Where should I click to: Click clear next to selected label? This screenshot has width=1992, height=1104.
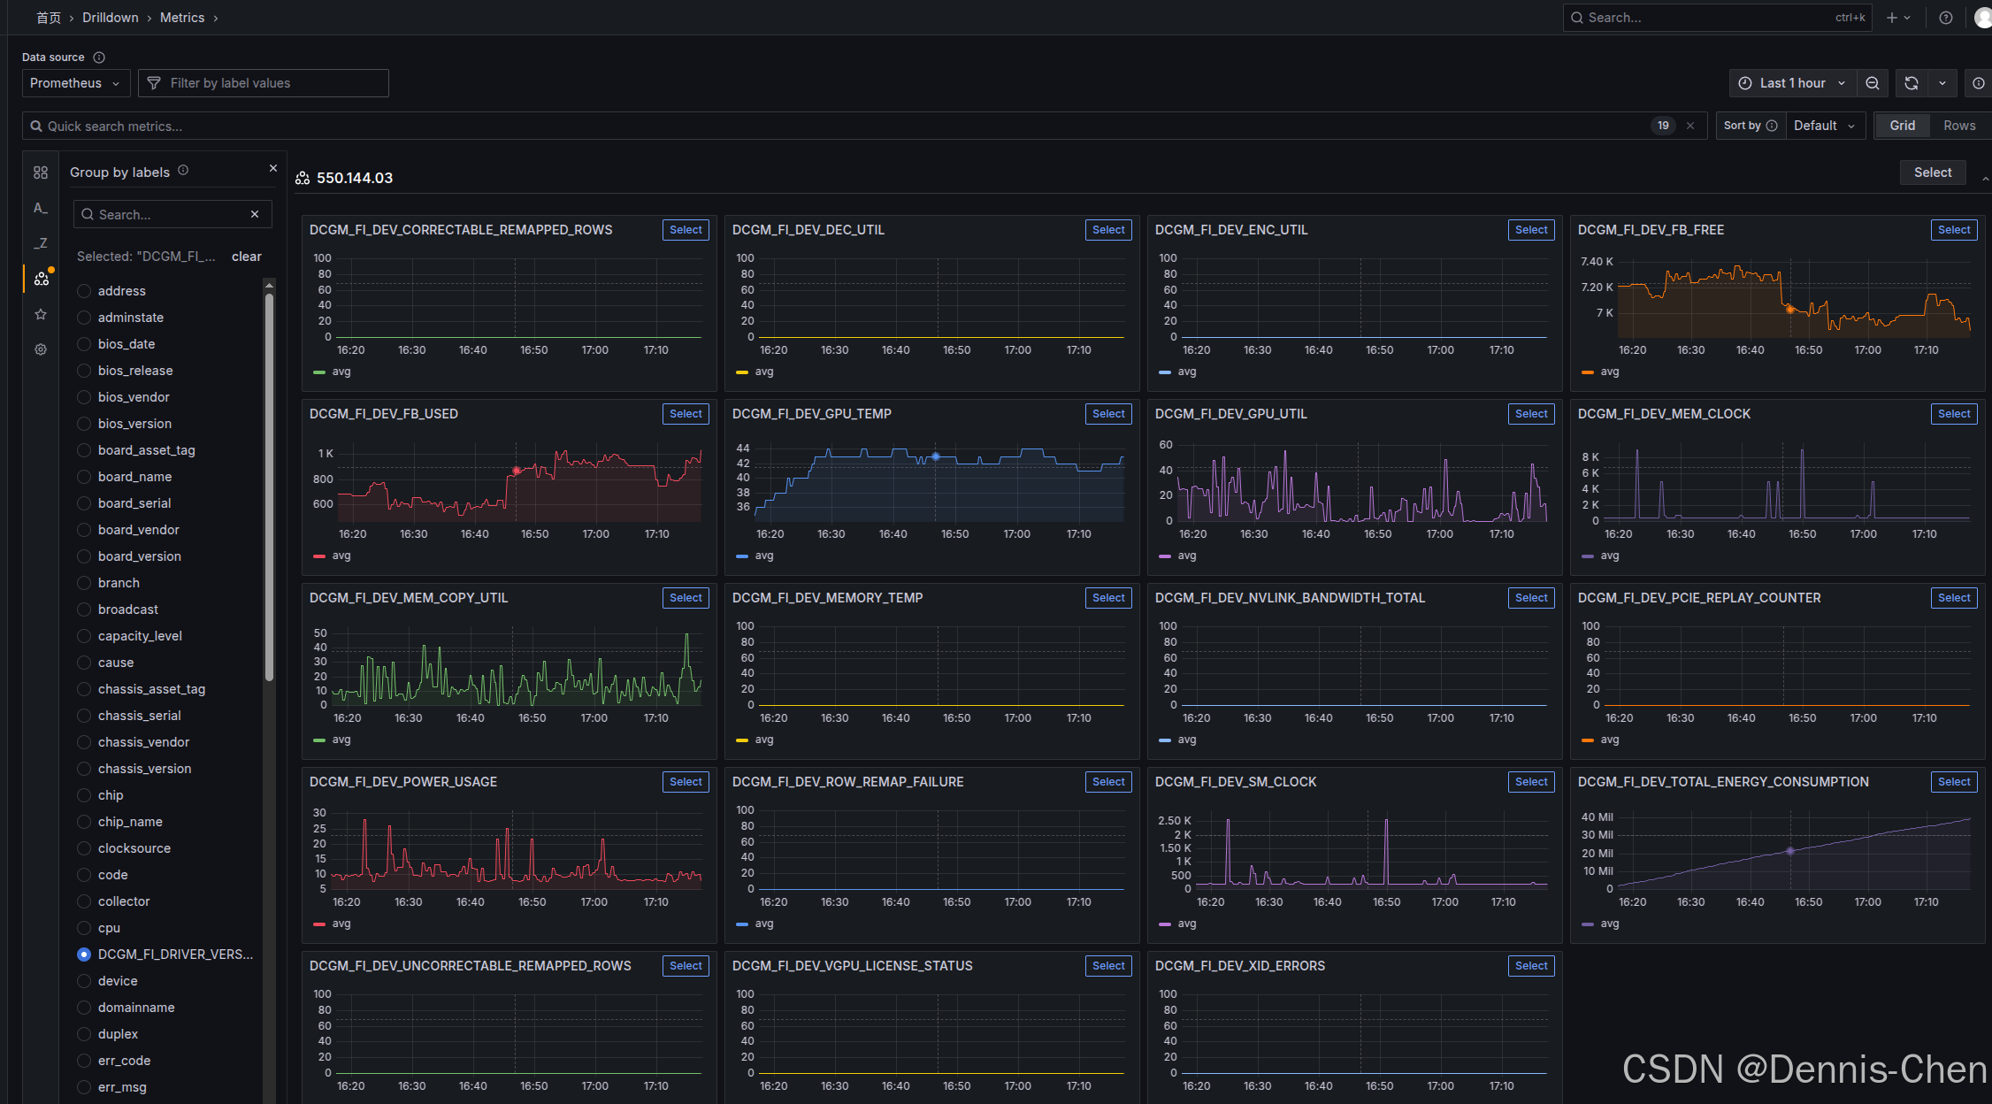(247, 257)
